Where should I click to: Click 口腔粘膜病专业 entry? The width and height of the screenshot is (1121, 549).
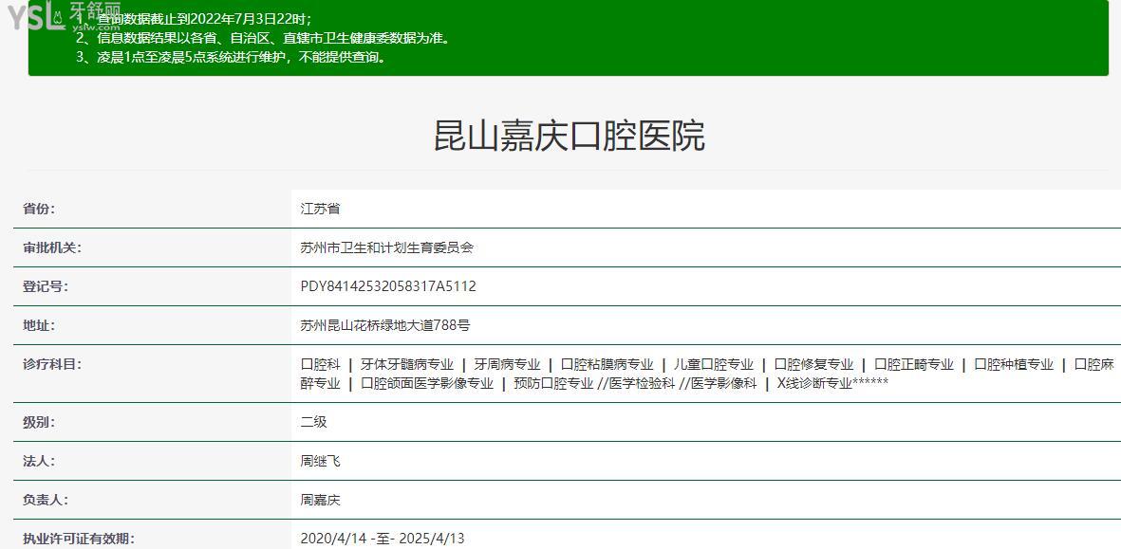click(x=607, y=364)
